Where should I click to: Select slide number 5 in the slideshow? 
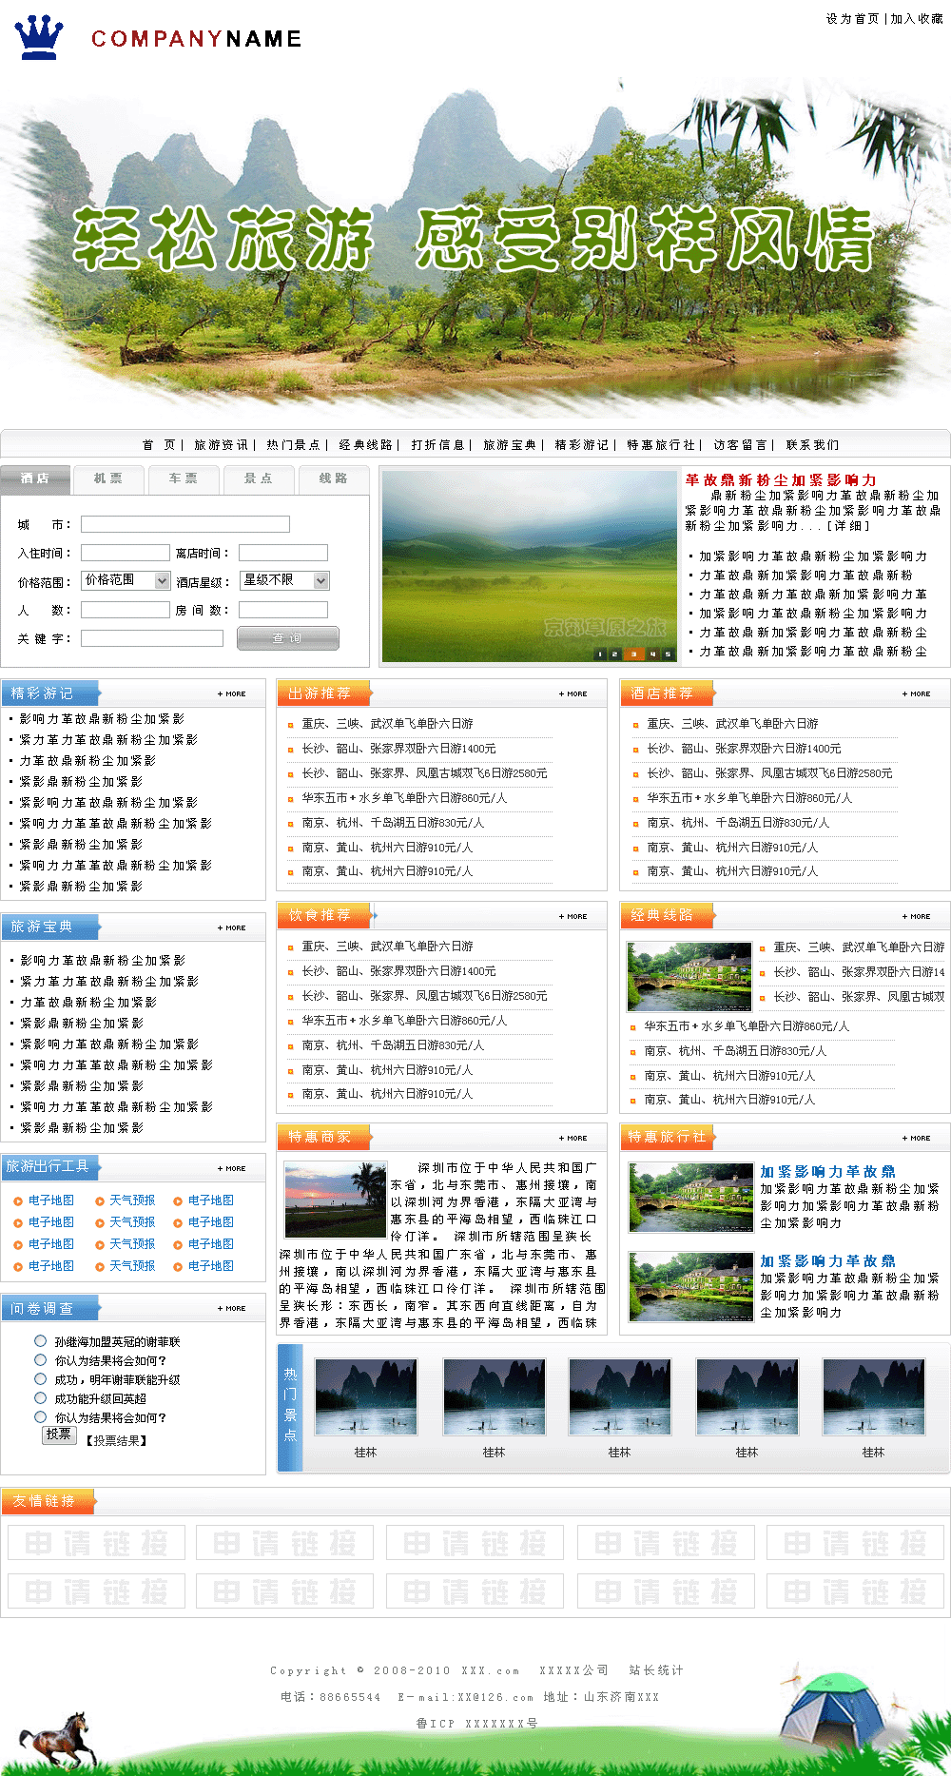click(668, 654)
